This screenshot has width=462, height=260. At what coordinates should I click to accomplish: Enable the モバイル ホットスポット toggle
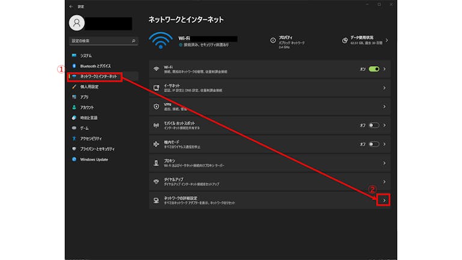click(x=374, y=125)
